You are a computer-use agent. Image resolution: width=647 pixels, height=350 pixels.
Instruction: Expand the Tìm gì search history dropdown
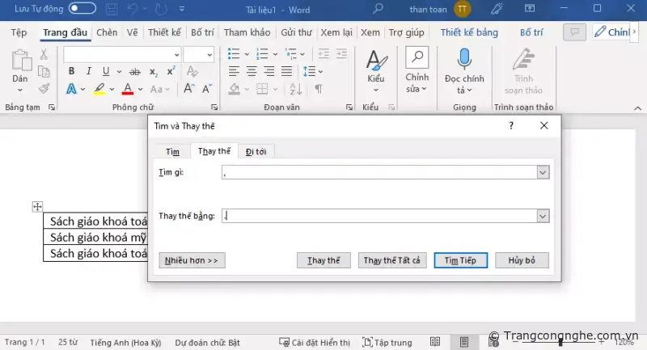pyautogui.click(x=543, y=172)
